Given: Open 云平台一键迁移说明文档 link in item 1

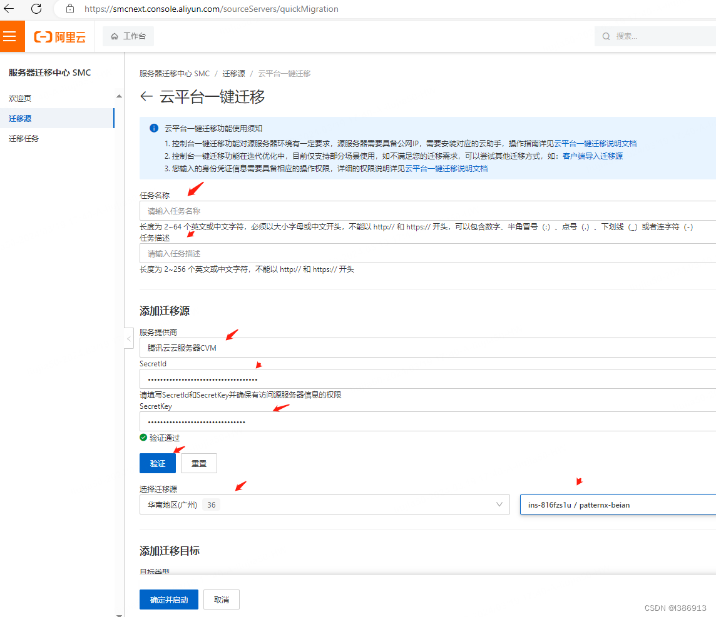Looking at the screenshot, I should point(595,143).
